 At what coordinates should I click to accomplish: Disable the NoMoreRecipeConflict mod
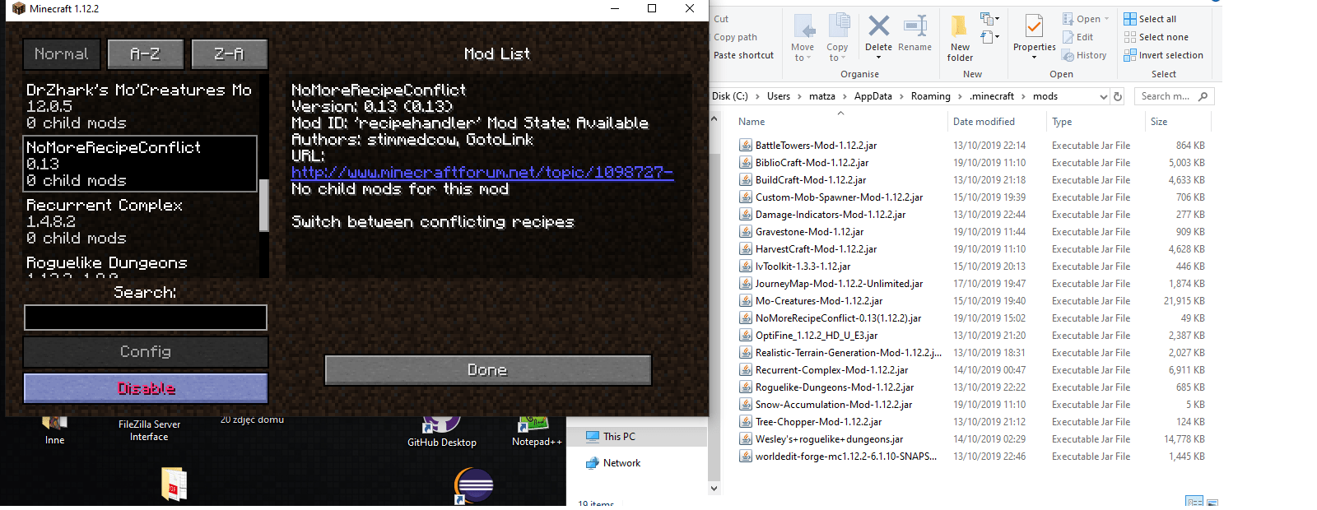click(146, 388)
